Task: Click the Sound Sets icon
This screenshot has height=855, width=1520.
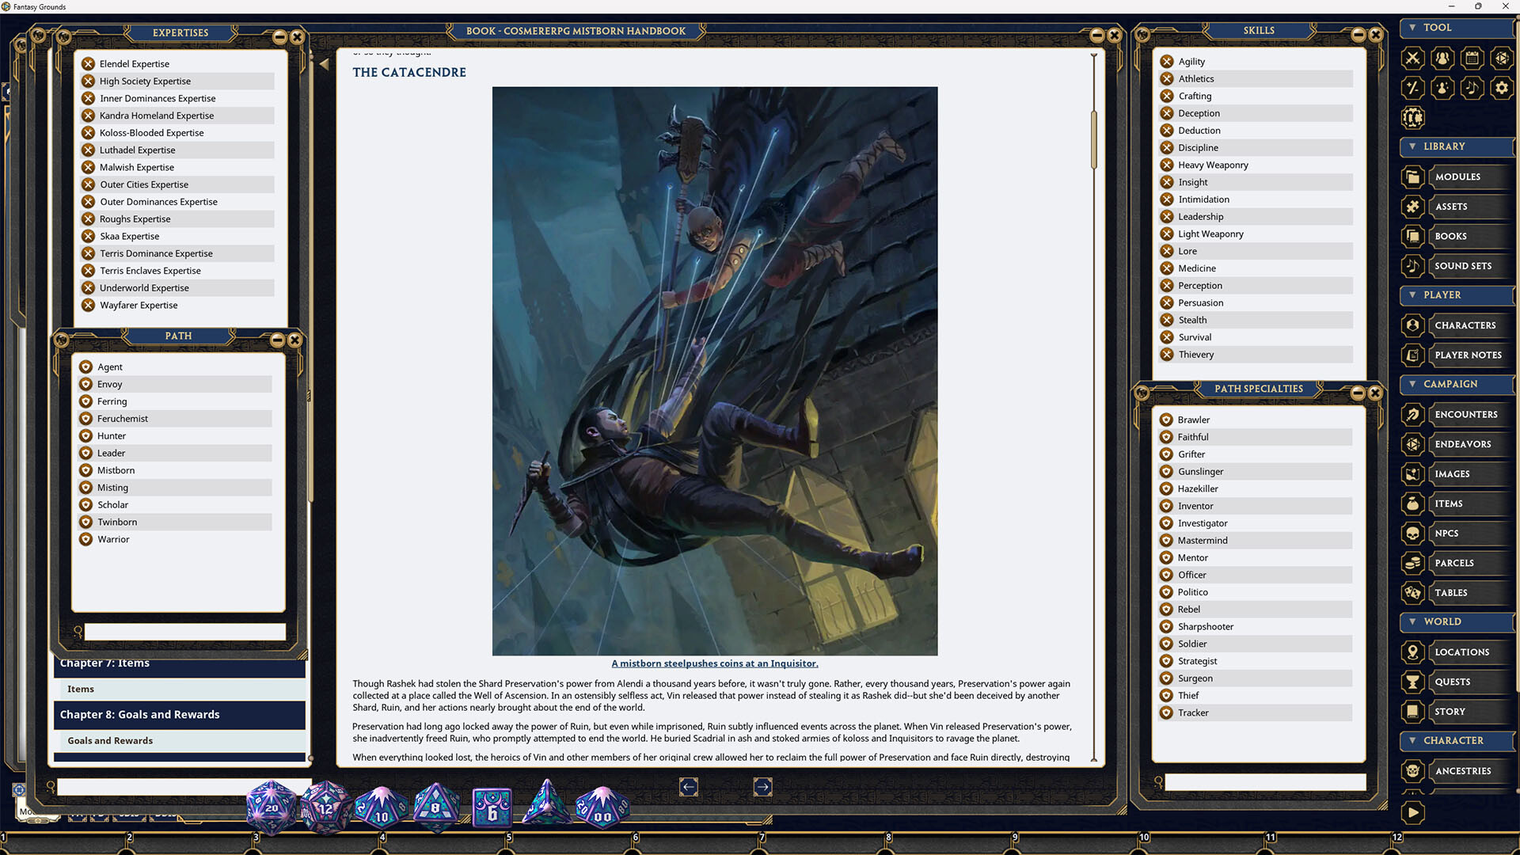Action: click(x=1412, y=266)
